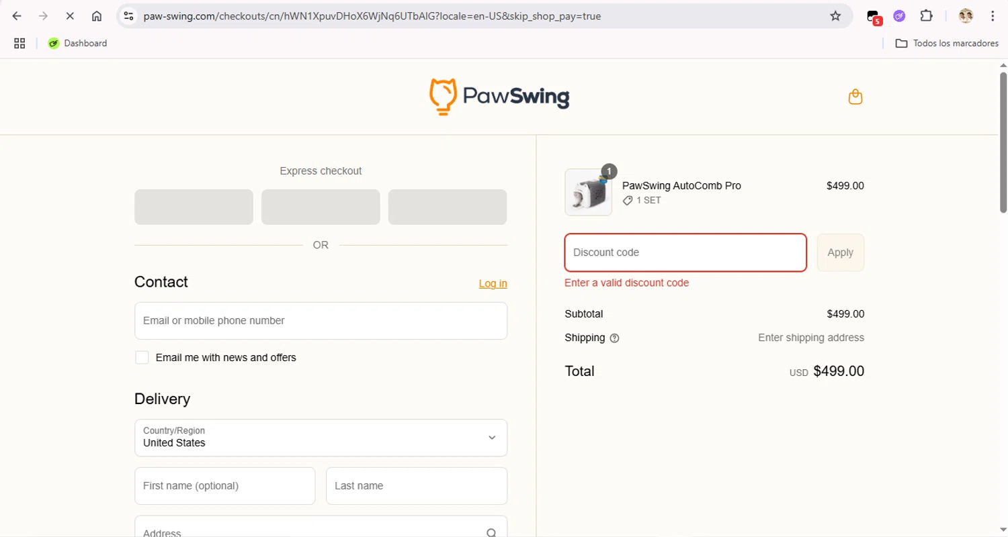Image resolution: width=1008 pixels, height=537 pixels.
Task: Go back using the browser back arrow
Action: pos(17,16)
